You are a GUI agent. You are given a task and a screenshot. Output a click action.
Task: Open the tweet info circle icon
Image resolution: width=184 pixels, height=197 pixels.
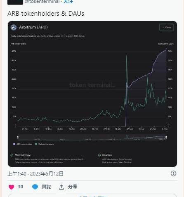[x=173, y=173]
